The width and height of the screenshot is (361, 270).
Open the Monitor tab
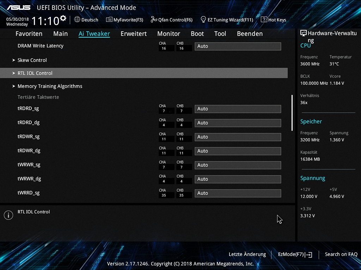(169, 34)
